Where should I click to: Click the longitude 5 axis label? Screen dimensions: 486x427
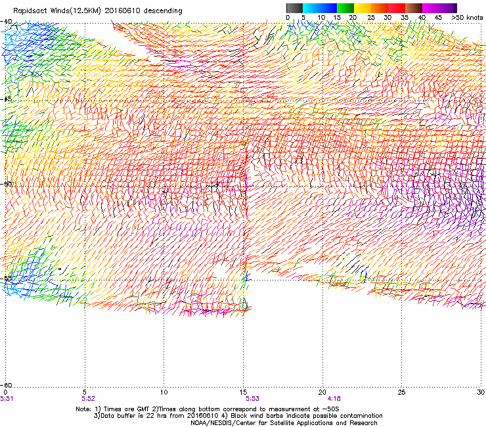pyautogui.click(x=85, y=392)
